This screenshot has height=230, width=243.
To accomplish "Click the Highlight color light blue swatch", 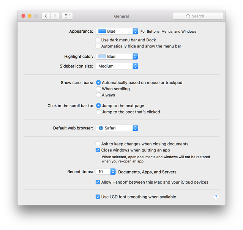I will point(102,57).
